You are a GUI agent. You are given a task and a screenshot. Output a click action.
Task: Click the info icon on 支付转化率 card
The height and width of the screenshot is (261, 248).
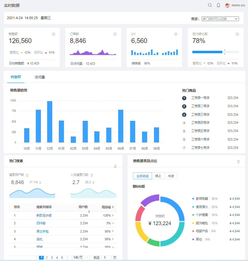pyautogui.click(x=237, y=34)
